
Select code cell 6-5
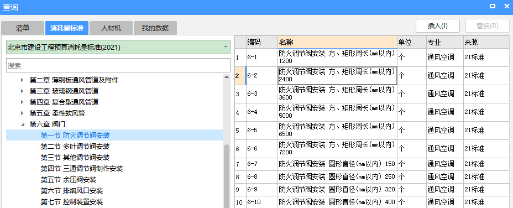[261, 131]
